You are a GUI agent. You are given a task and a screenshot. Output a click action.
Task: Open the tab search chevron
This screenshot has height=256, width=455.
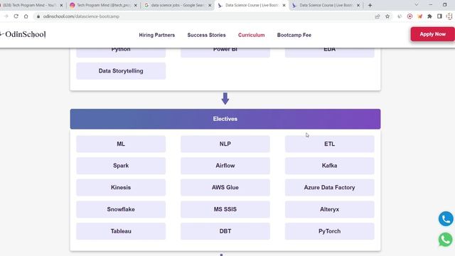[417, 5]
